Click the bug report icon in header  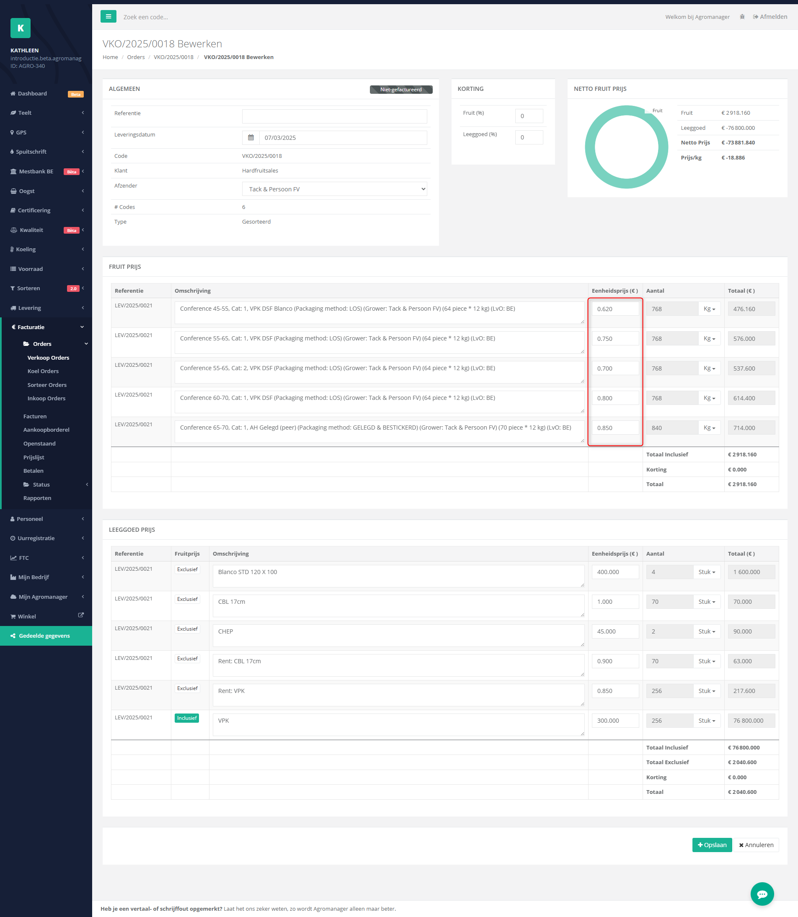[742, 17]
